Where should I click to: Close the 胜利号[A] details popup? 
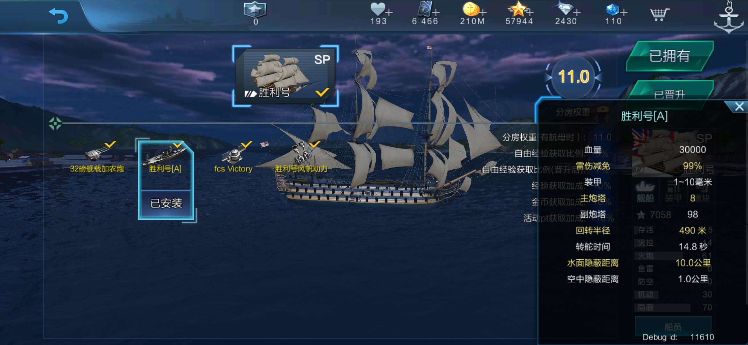(x=739, y=107)
